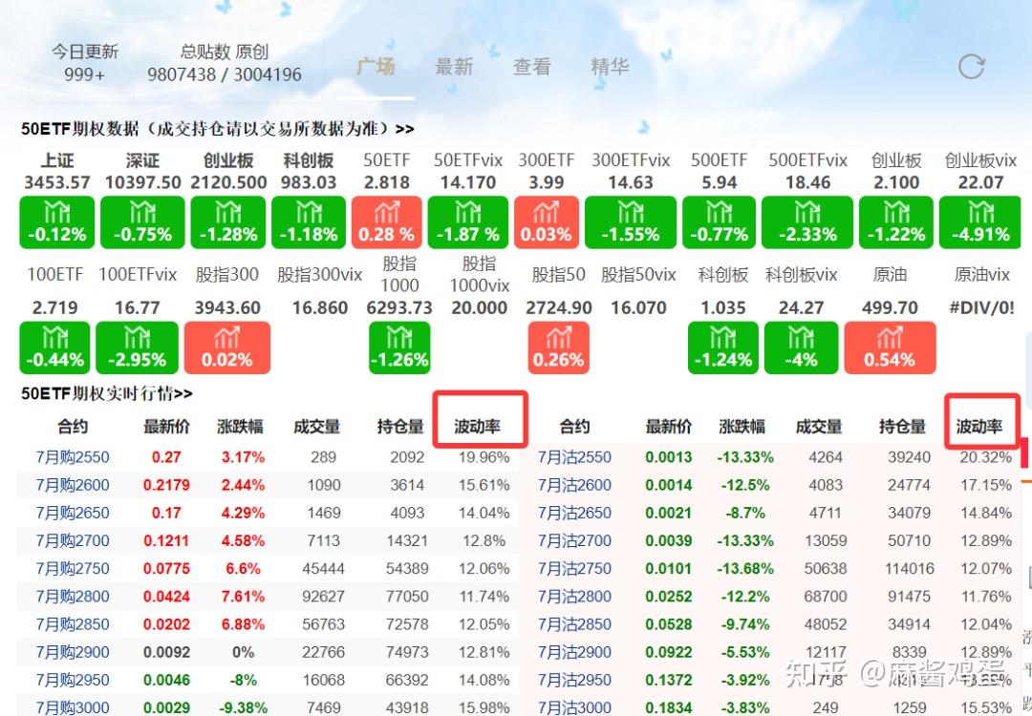Open the 精华 tab

click(x=611, y=66)
